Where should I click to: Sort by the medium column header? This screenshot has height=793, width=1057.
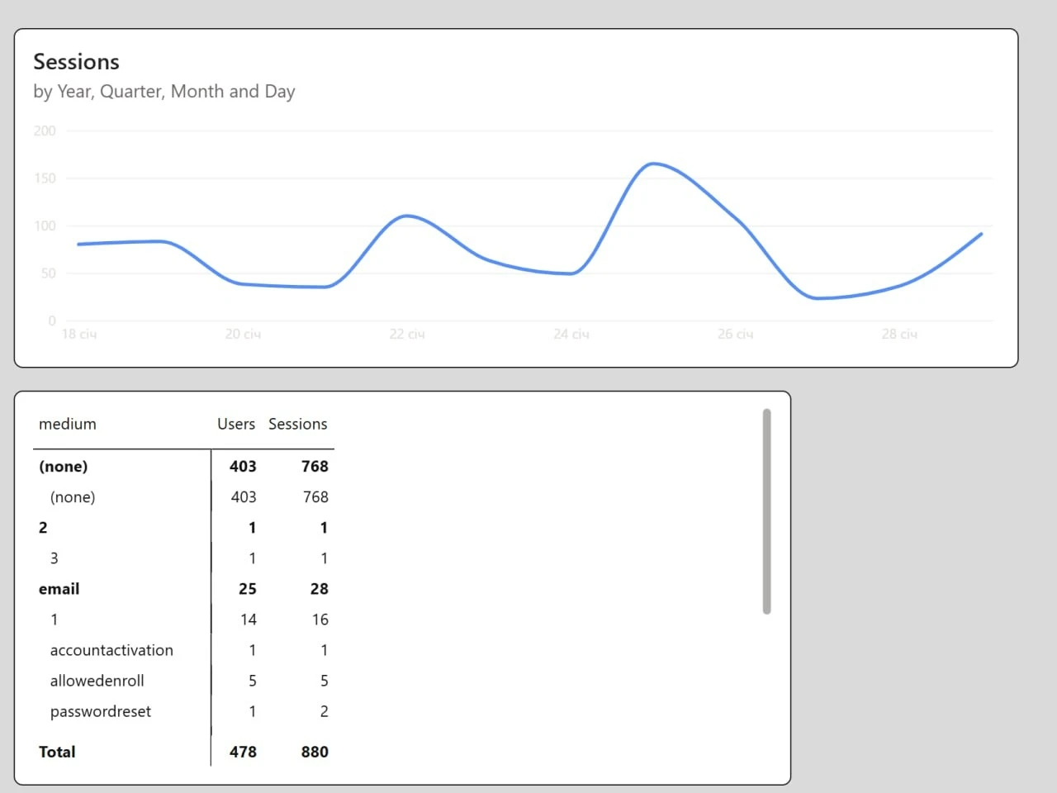pos(67,424)
